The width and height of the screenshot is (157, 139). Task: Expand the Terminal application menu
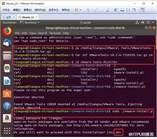(30, 23)
